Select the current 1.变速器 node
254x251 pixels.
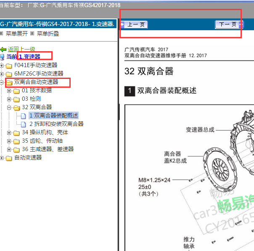pyautogui.click(x=29, y=57)
